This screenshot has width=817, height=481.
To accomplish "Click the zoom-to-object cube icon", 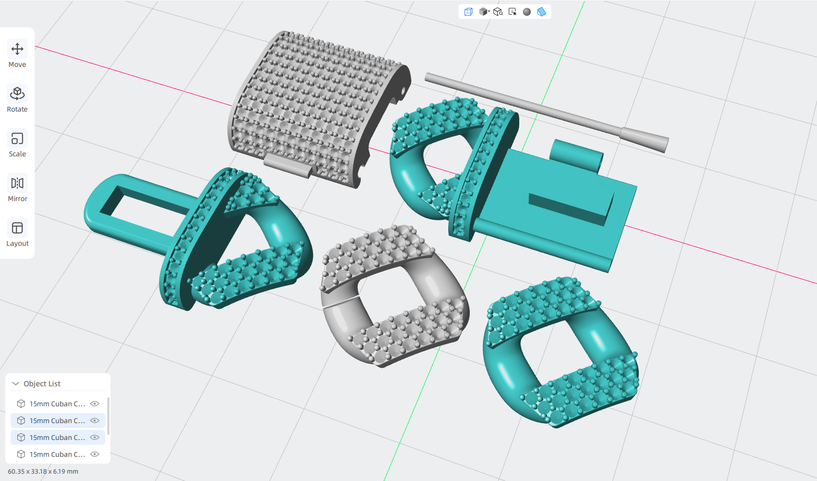I will (498, 12).
